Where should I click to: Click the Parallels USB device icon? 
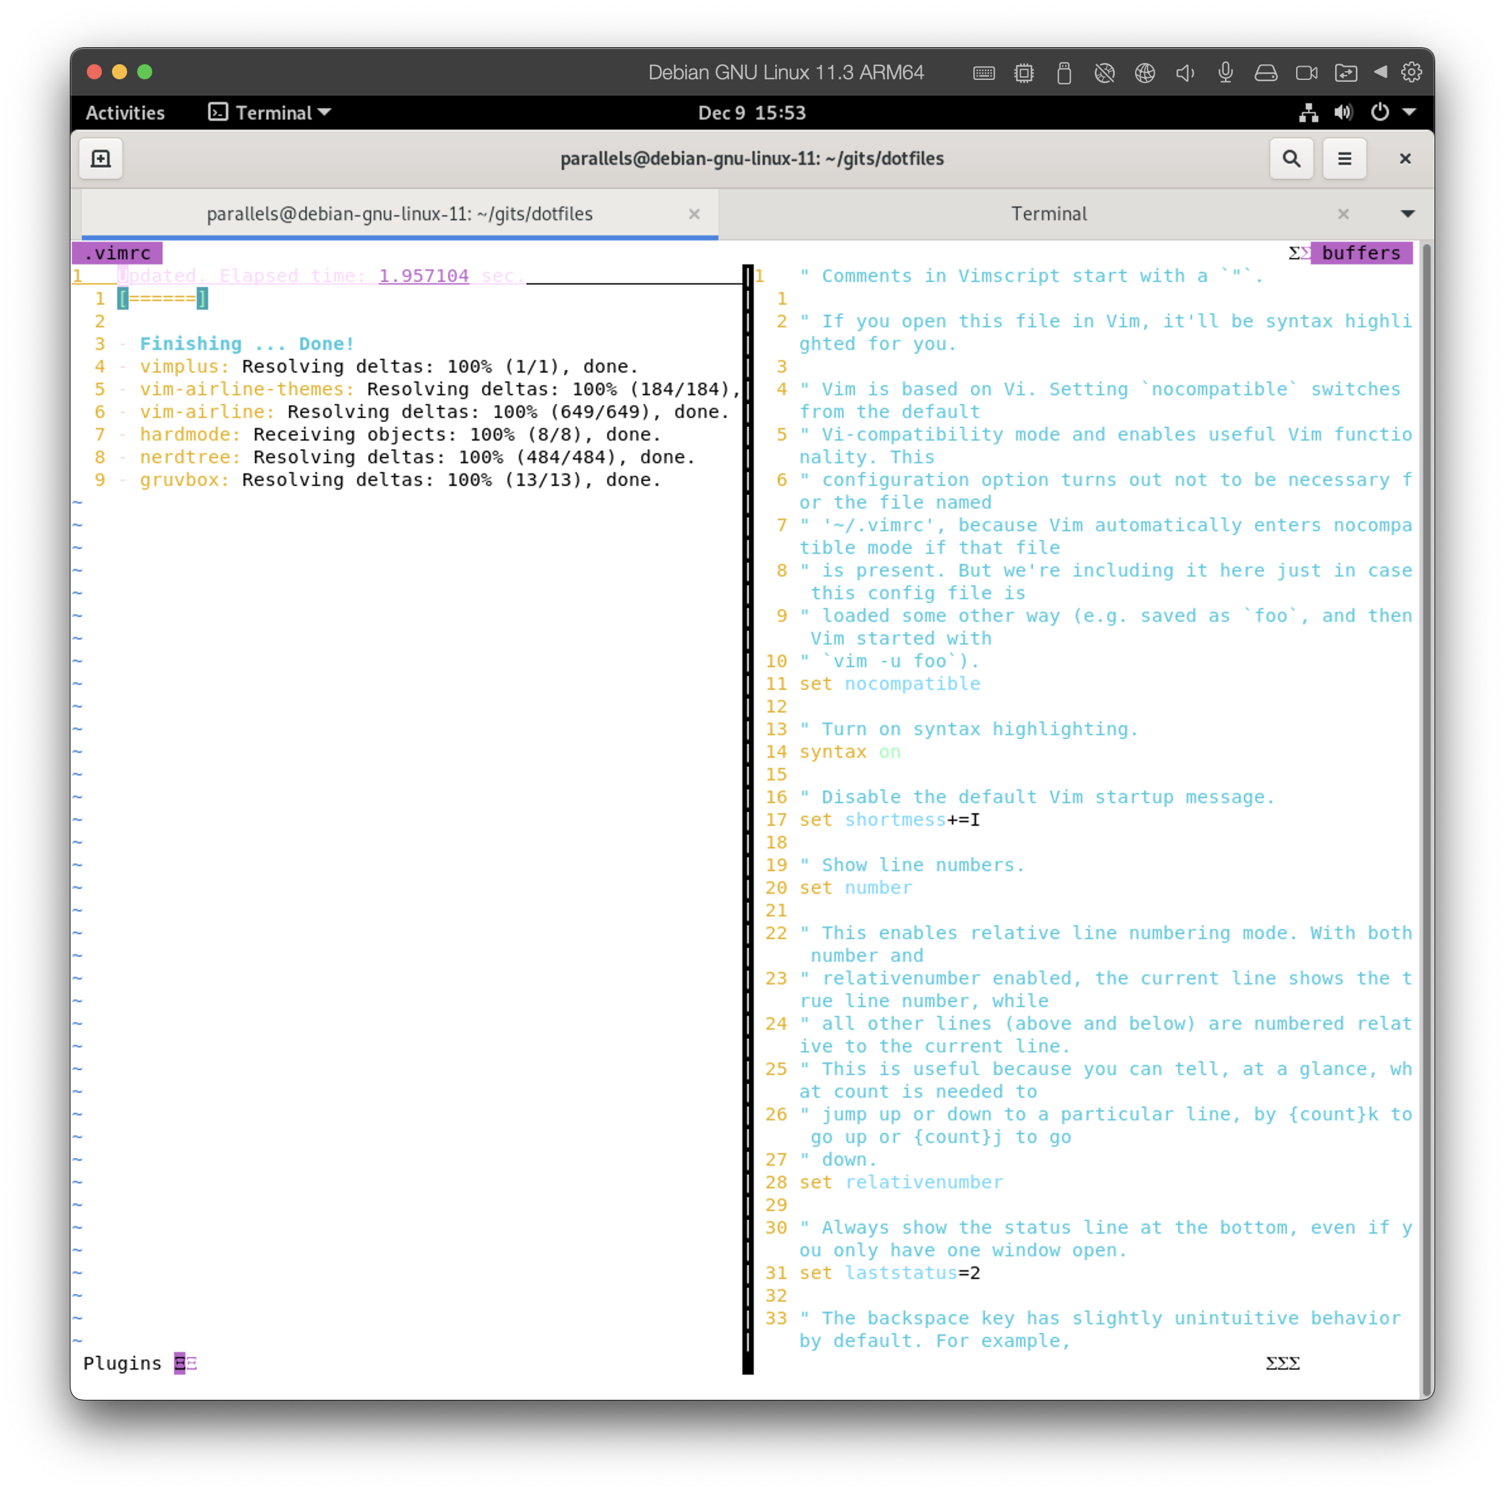(x=1064, y=73)
